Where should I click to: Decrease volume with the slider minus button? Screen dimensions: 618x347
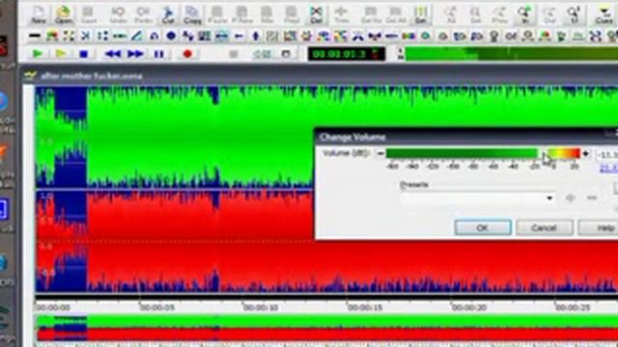point(379,153)
